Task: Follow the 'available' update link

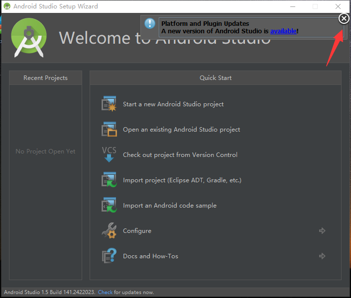Action: coord(283,31)
